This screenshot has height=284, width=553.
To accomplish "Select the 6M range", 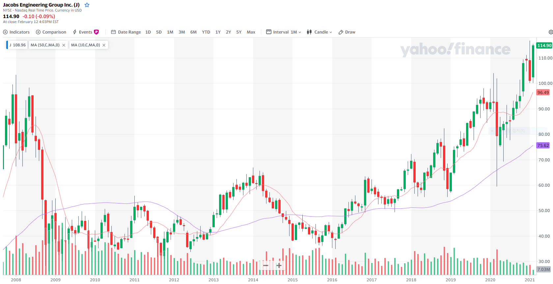I will (x=193, y=32).
